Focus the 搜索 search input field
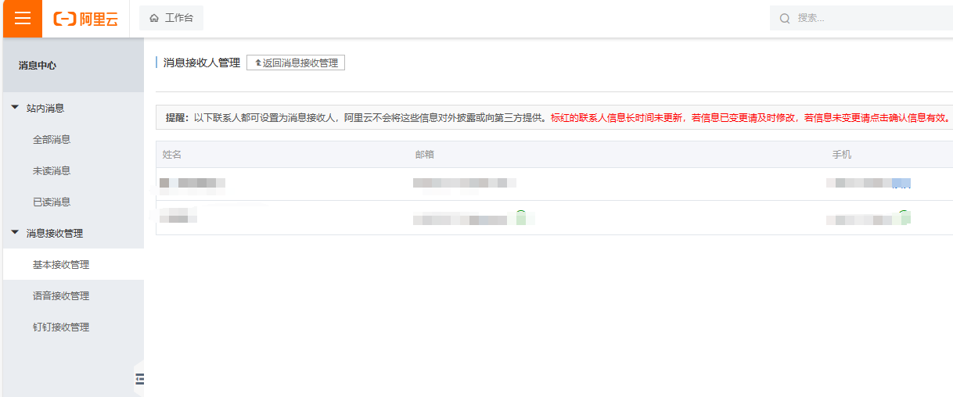 pyautogui.click(x=861, y=18)
